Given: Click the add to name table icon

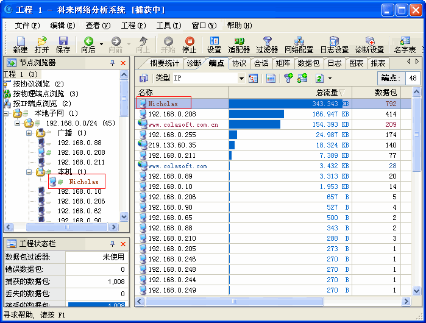Looking at the screenshot, I should (x=302, y=78).
